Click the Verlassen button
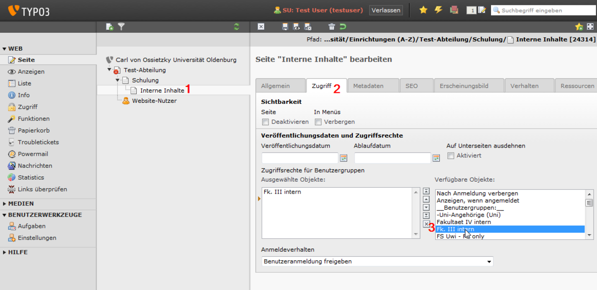 click(386, 10)
